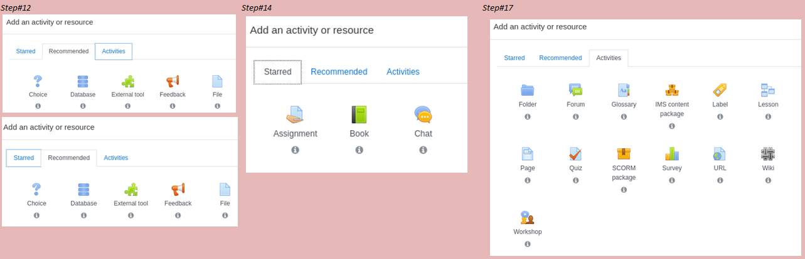Image resolution: width=805 pixels, height=259 pixels.
Task: Show info for Label in Step#17
Action: 720,117
